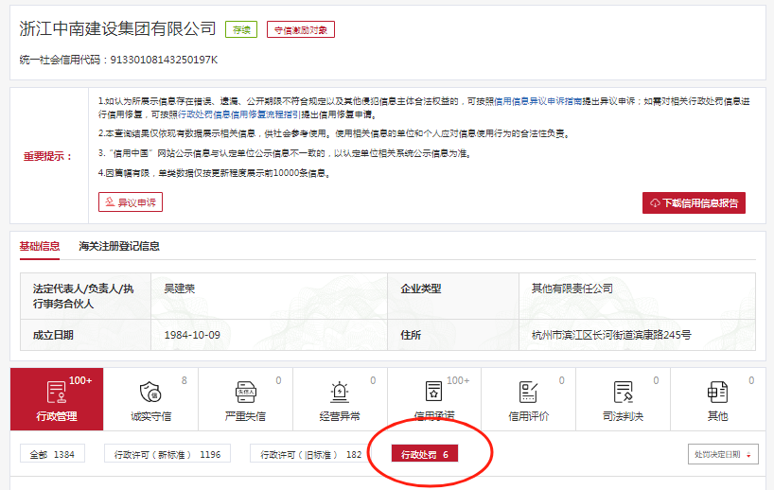This screenshot has width=774, height=490.
Task: Switch to the 海关注册登记信息 tab
Action: click(x=119, y=246)
